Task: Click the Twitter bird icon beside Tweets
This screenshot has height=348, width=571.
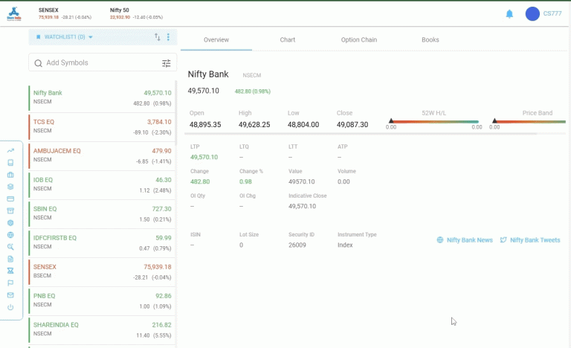Action: pyautogui.click(x=503, y=240)
